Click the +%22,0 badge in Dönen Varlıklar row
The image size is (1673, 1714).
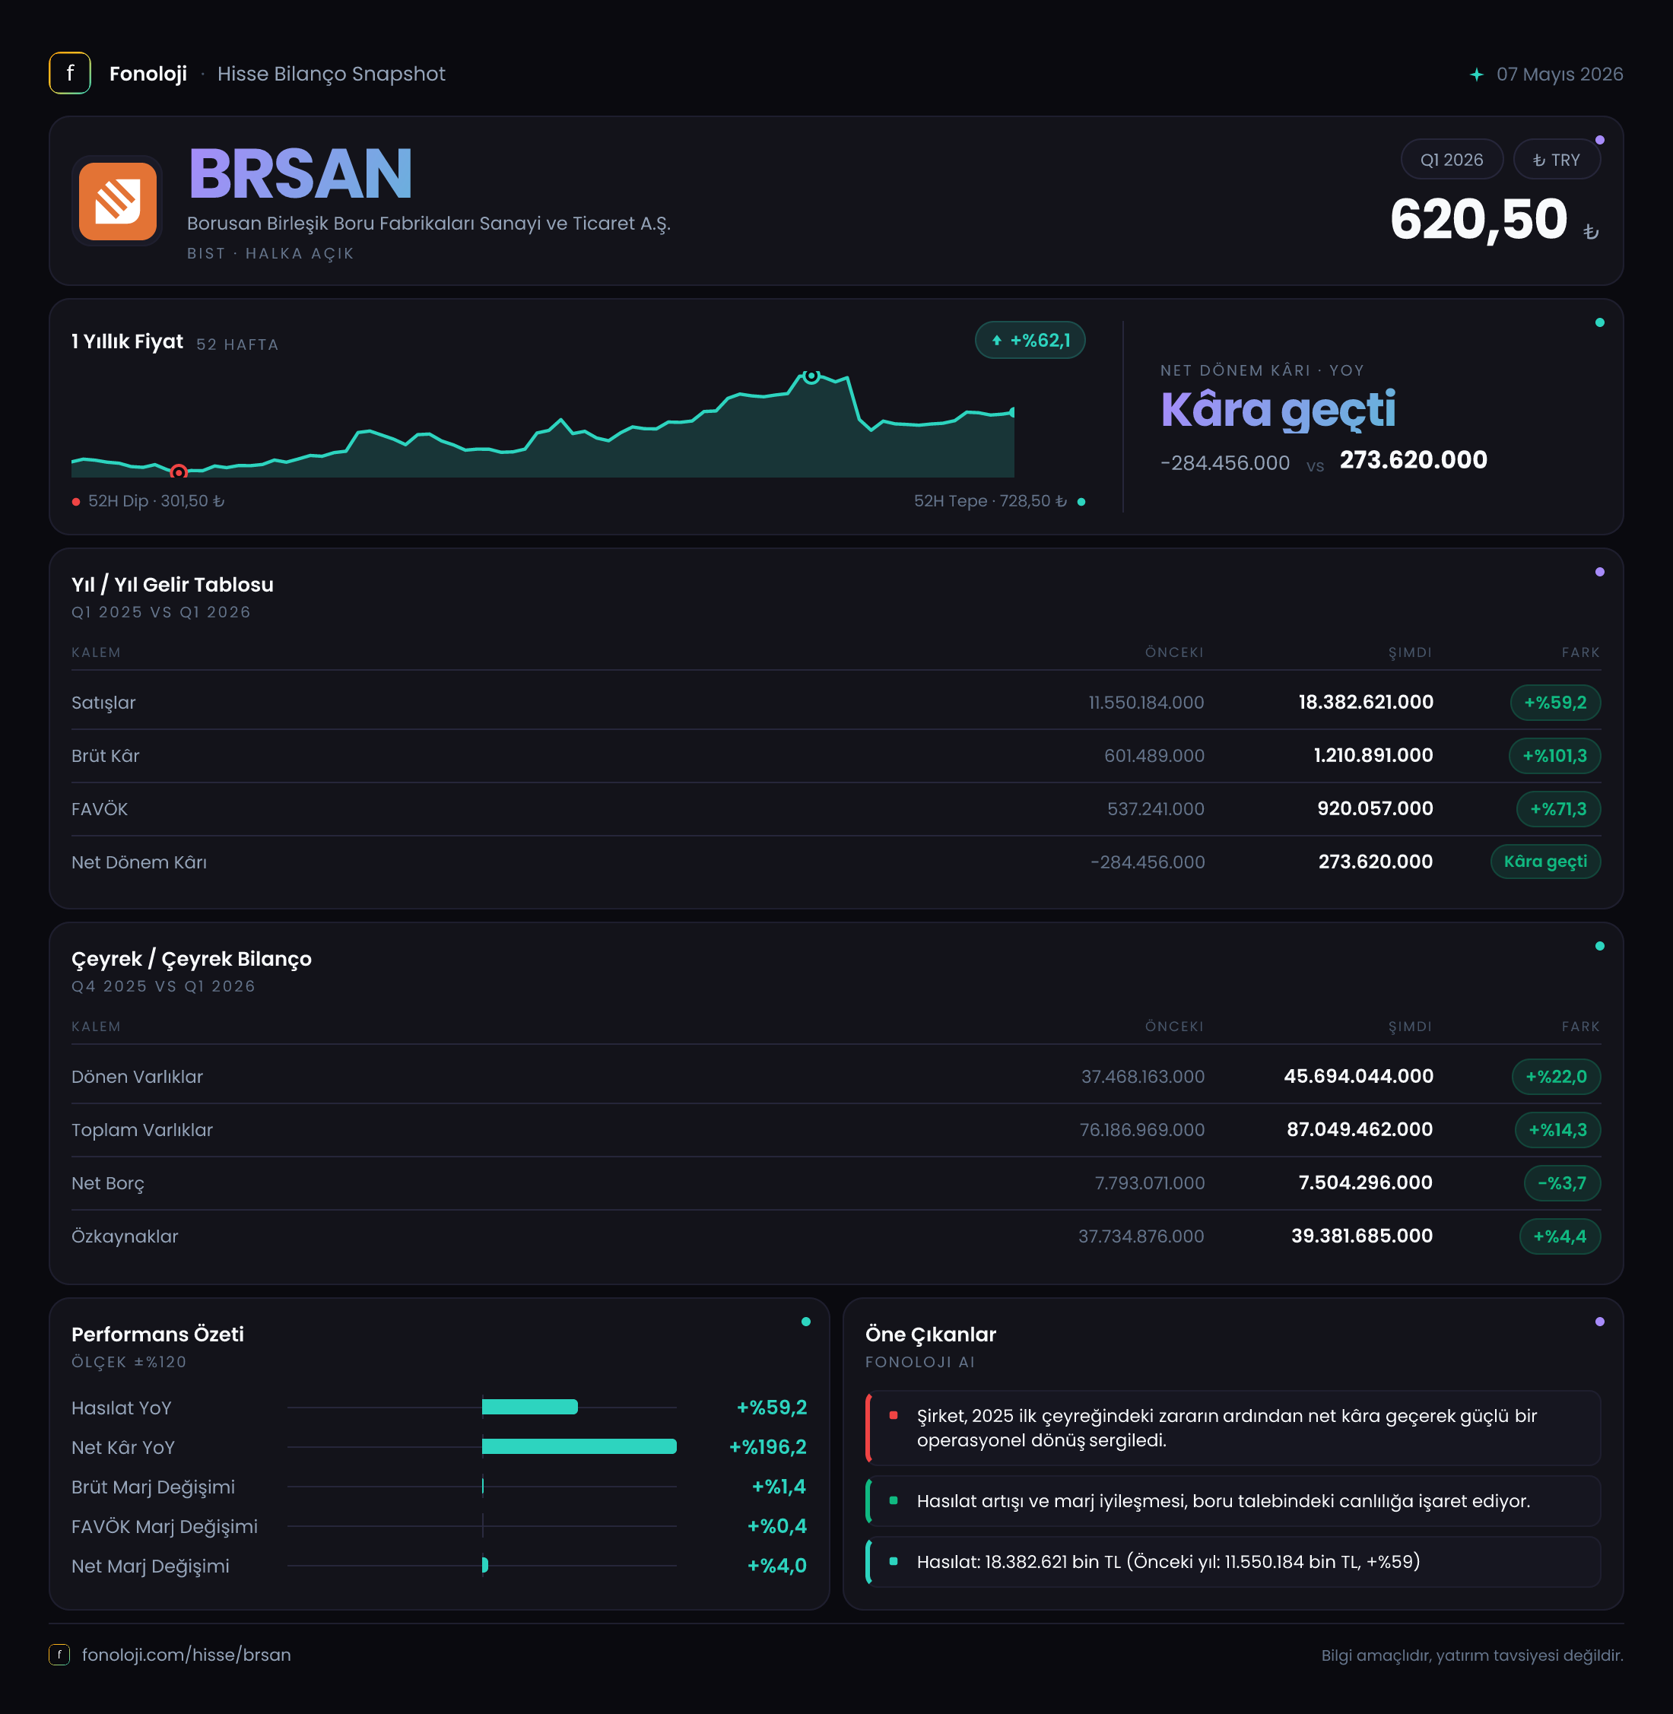click(1556, 1076)
